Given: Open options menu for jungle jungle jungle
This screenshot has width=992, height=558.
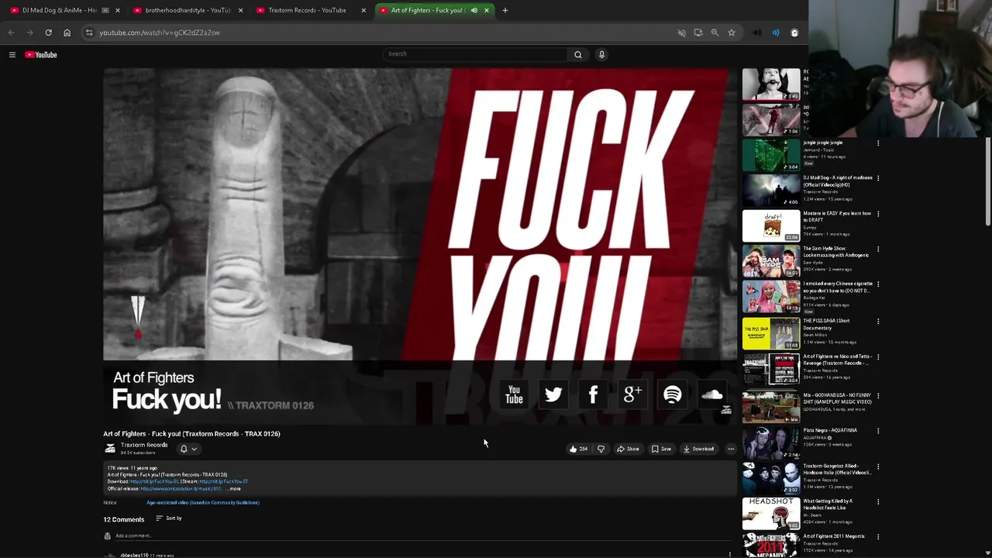Looking at the screenshot, I should point(878,143).
